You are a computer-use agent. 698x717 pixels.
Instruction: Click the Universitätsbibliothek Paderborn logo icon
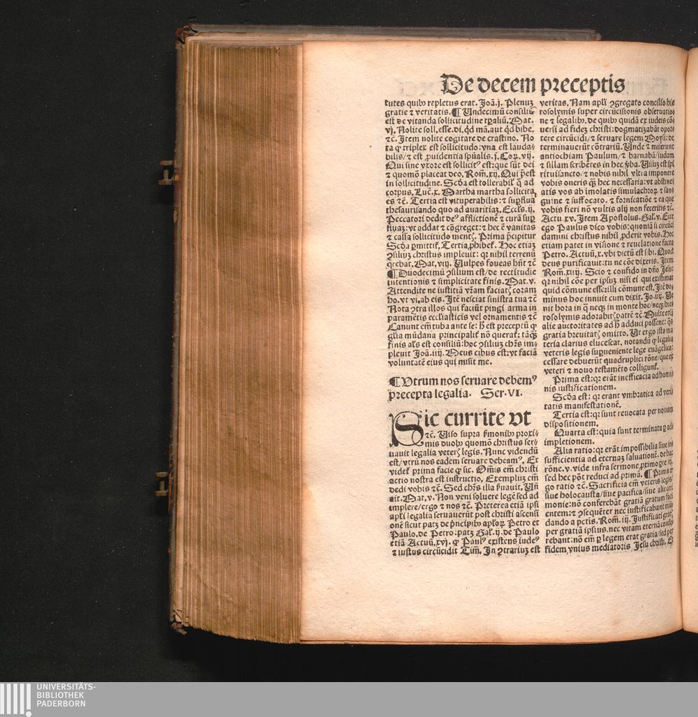(15, 700)
